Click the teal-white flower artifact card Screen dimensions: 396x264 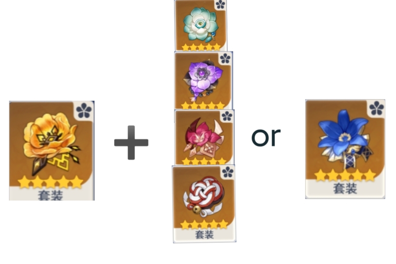point(201,25)
